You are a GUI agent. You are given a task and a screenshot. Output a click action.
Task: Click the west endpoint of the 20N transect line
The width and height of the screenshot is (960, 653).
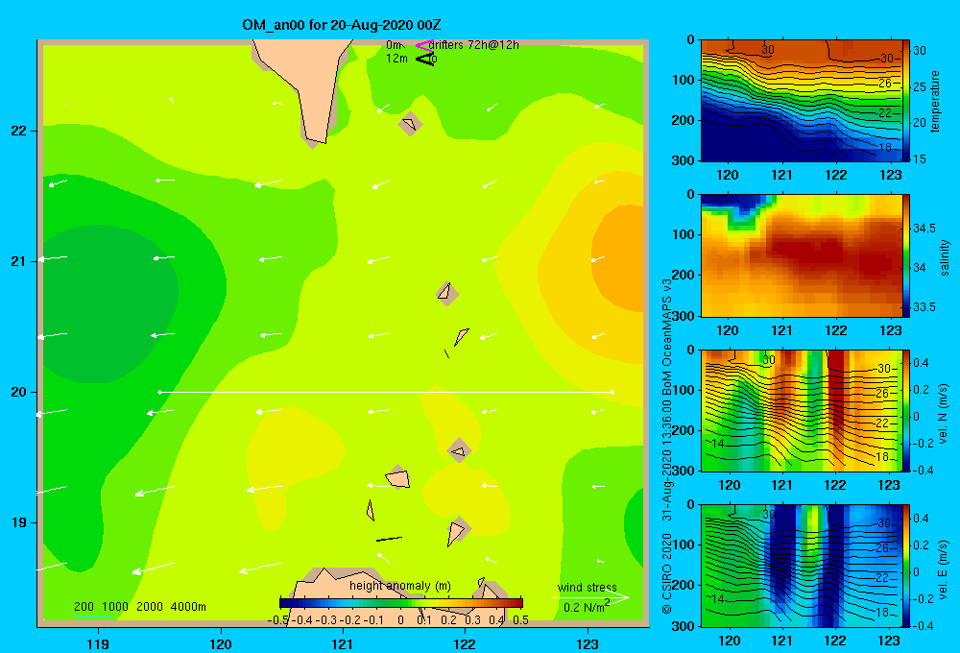pyautogui.click(x=159, y=392)
